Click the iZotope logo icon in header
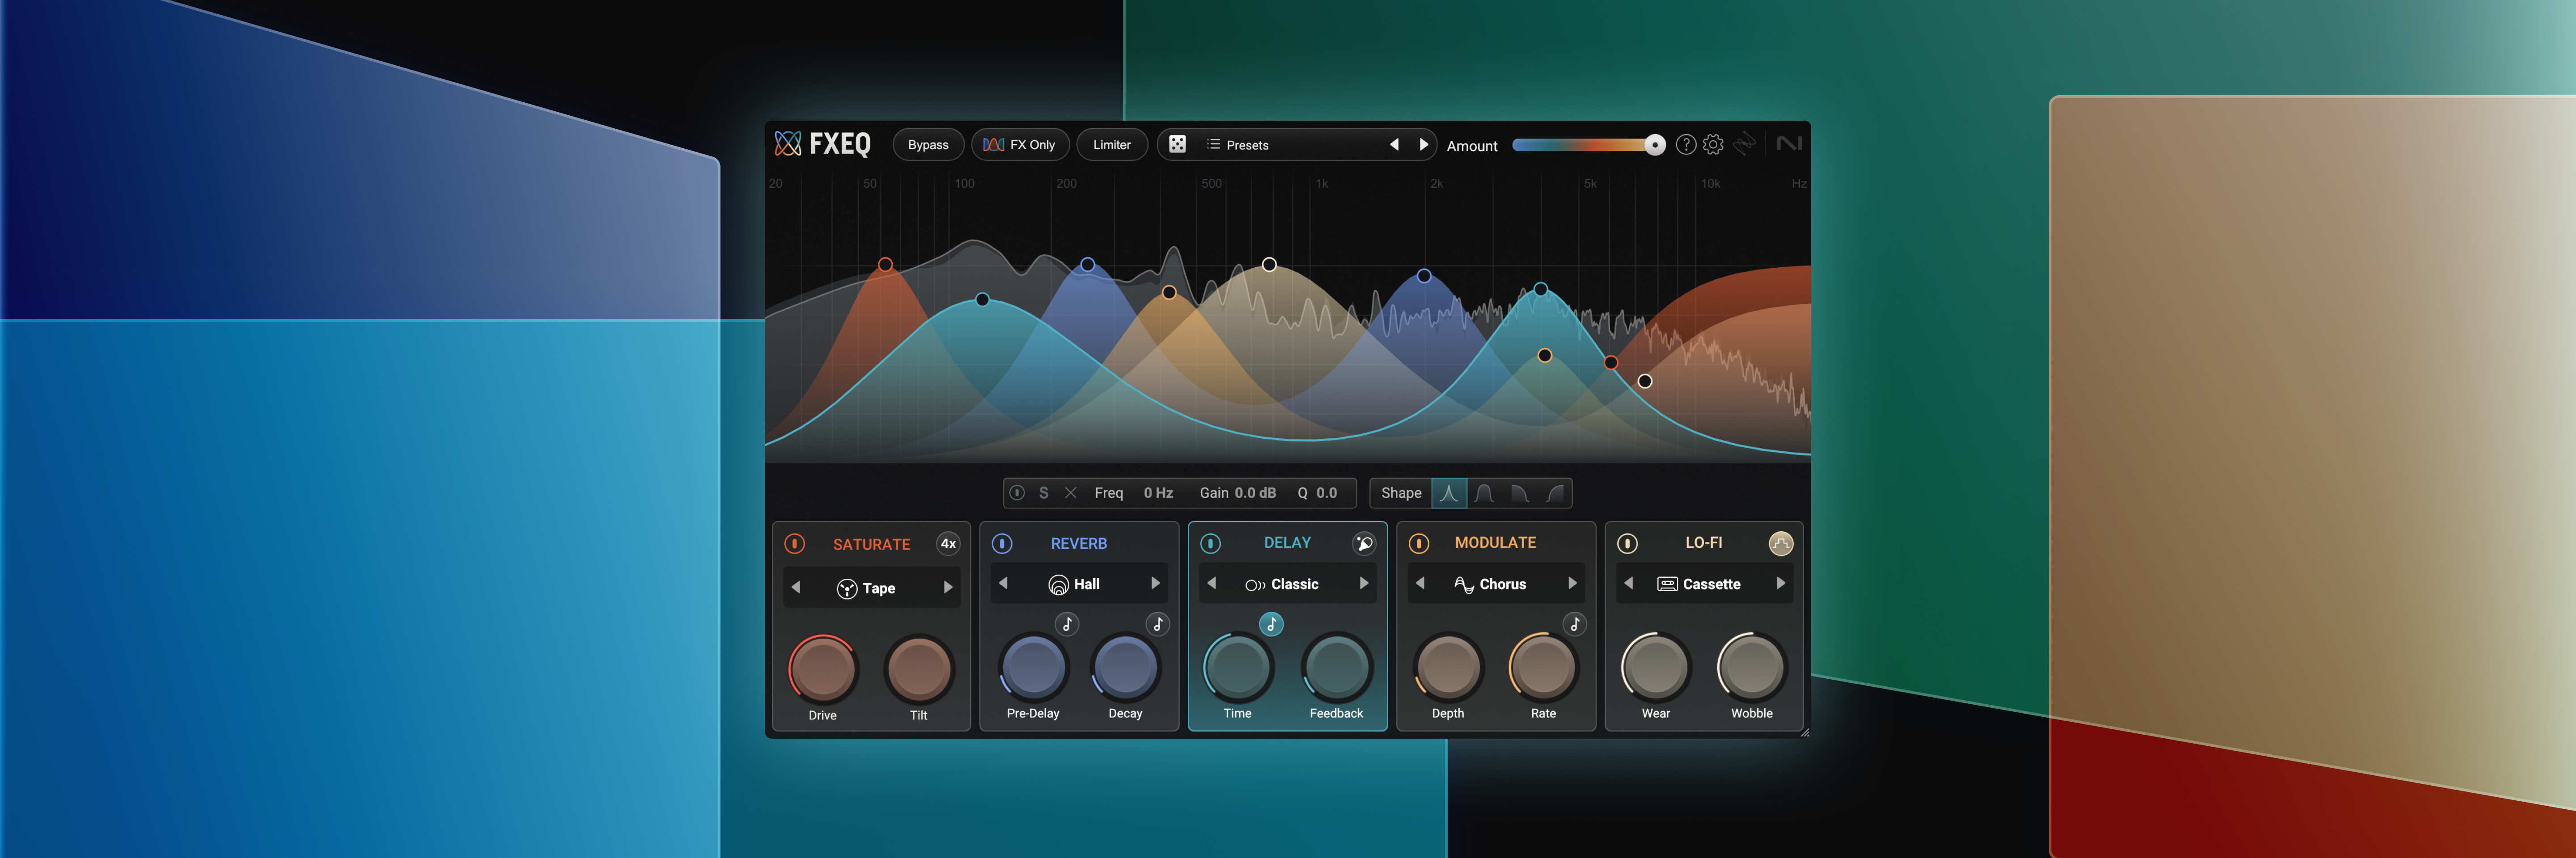The width and height of the screenshot is (2576, 858). [1745, 145]
